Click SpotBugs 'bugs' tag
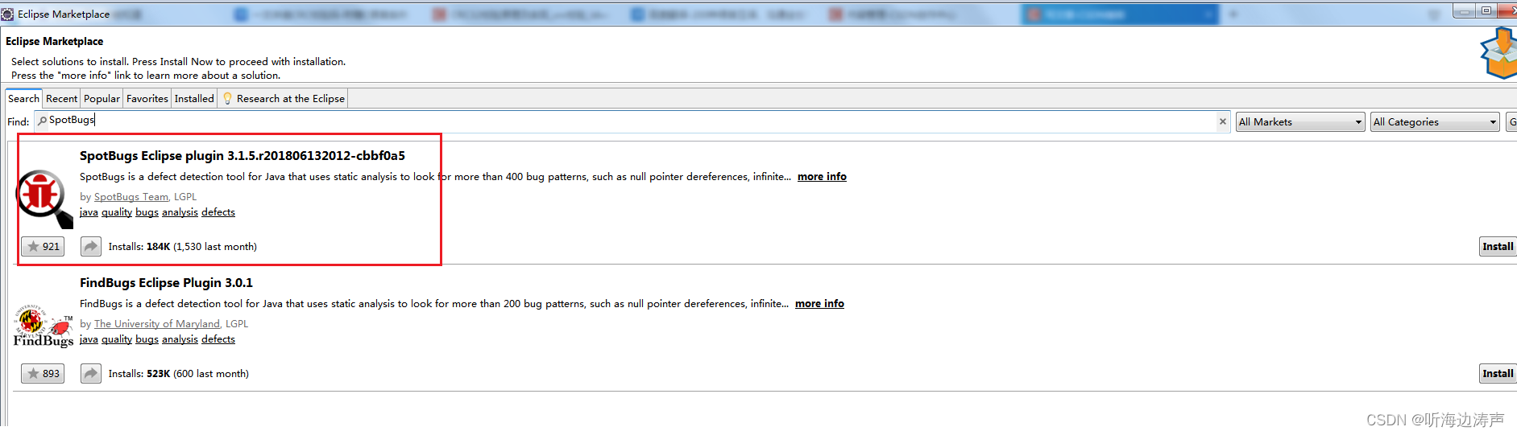Screen dimensions: 1517x435 (147, 212)
